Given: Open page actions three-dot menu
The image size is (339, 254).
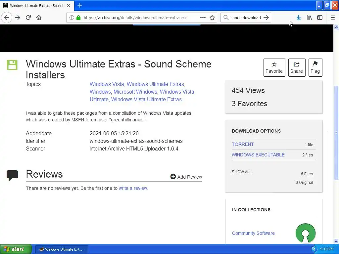Looking at the screenshot, I should pyautogui.click(x=203, y=18).
